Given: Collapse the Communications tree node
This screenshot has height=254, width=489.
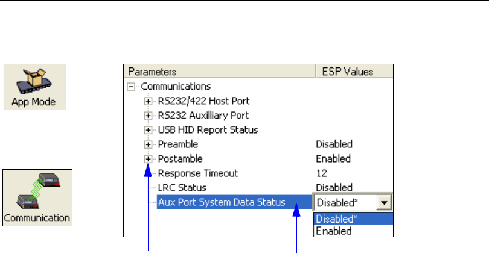Looking at the screenshot, I should click(x=132, y=87).
